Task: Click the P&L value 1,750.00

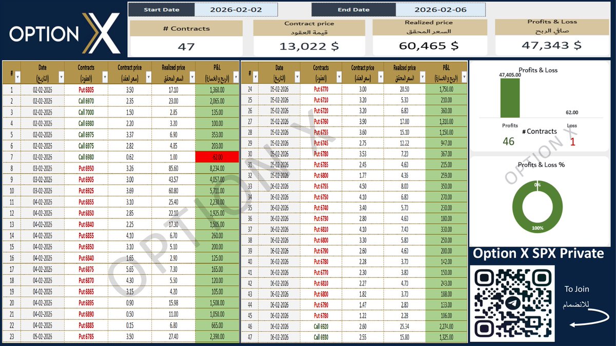Action: click(446, 89)
